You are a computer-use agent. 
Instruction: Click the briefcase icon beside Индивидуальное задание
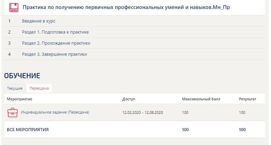[x=12, y=112]
